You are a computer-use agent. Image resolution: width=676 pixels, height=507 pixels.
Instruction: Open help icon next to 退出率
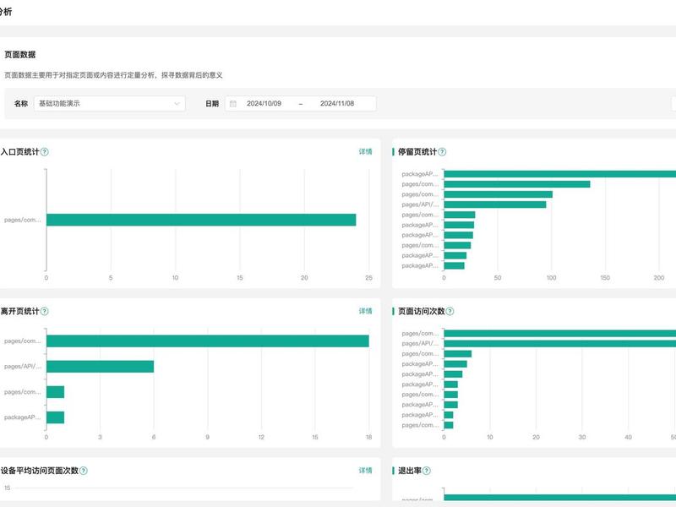click(427, 471)
